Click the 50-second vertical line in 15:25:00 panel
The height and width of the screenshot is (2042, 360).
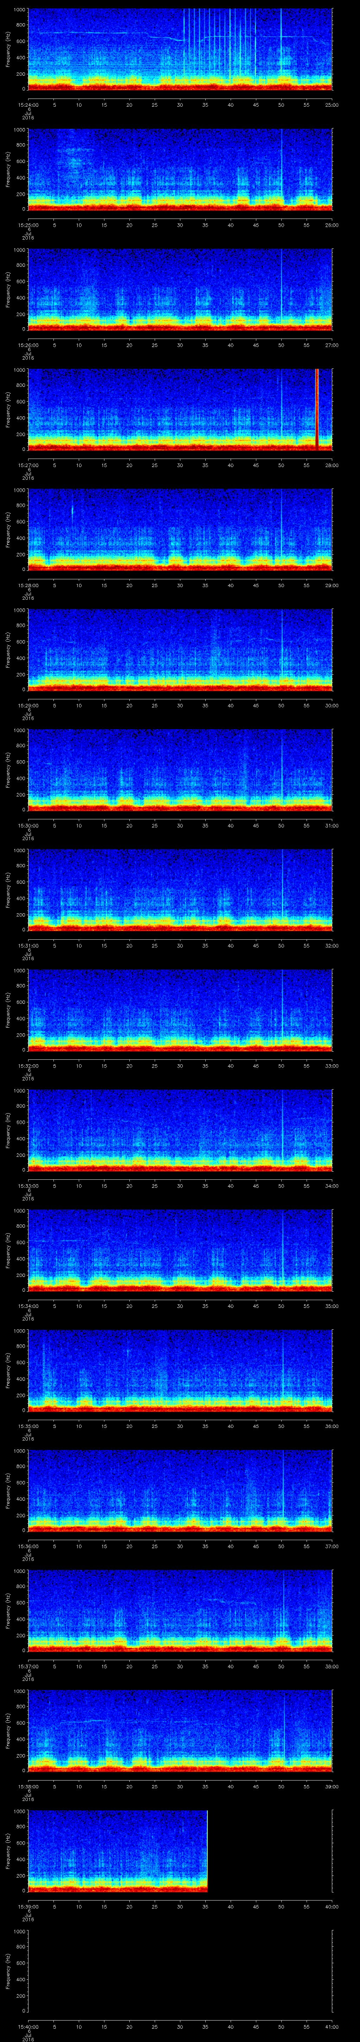(x=282, y=168)
